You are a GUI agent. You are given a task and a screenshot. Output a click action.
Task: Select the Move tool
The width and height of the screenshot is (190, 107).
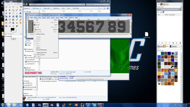pyautogui.click(x=10, y=13)
